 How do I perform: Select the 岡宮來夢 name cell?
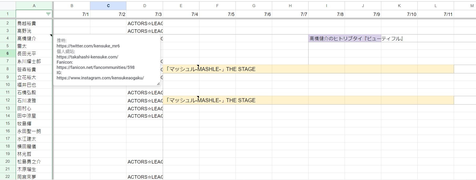[x=34, y=177]
